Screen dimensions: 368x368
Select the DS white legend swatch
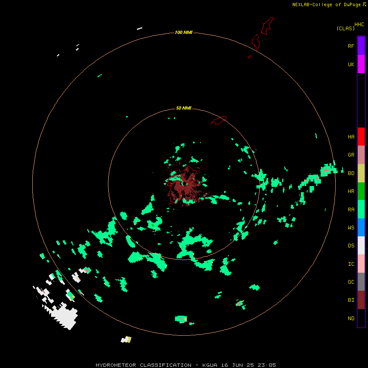tap(361, 245)
